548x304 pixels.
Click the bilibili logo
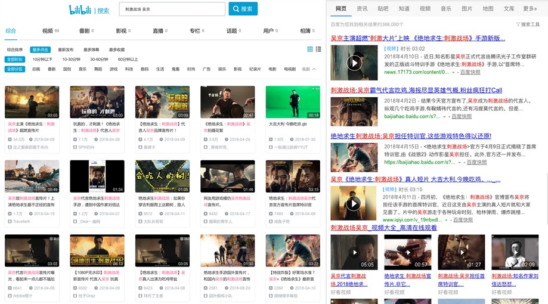(80, 10)
